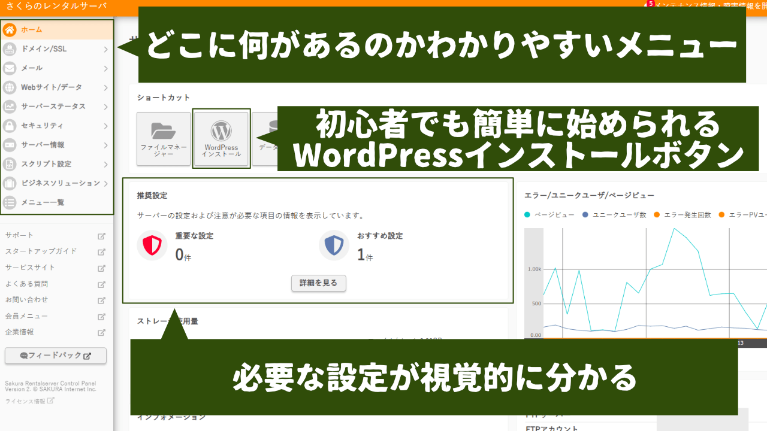The height and width of the screenshot is (431, 767).
Task: Open the WordPress インストール shortcut
Action: point(221,139)
